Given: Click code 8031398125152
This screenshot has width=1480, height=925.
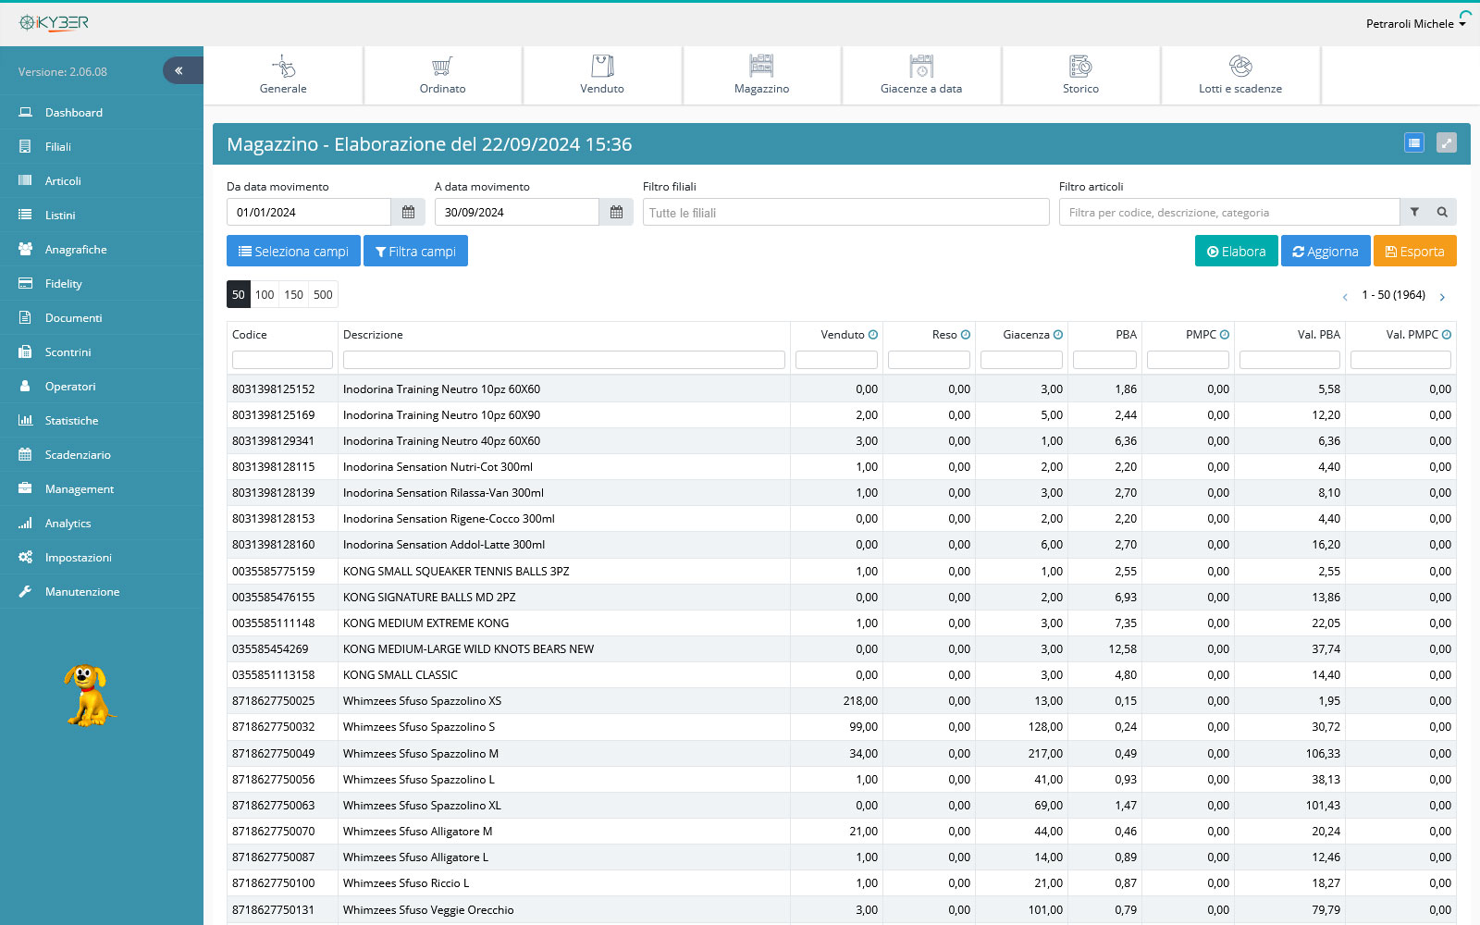Looking at the screenshot, I should tap(274, 389).
